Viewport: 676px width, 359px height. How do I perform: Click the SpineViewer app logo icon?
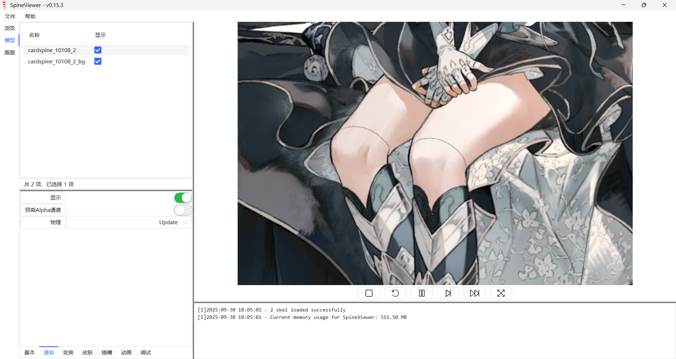[4, 5]
